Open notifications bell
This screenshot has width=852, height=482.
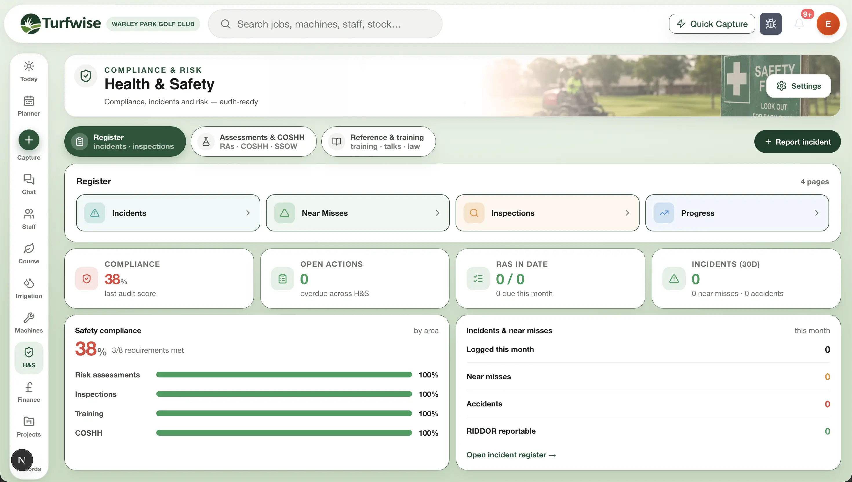pos(799,24)
